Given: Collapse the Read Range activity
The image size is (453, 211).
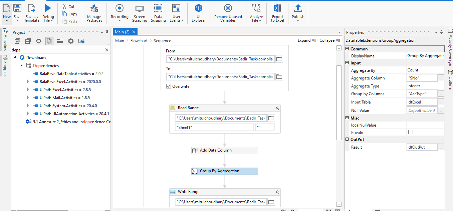Looking at the screenshot, I should tap(277, 108).
